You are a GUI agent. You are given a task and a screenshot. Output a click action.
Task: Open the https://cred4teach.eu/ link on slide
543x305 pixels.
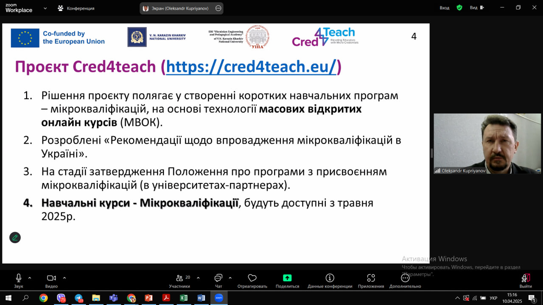(252, 67)
